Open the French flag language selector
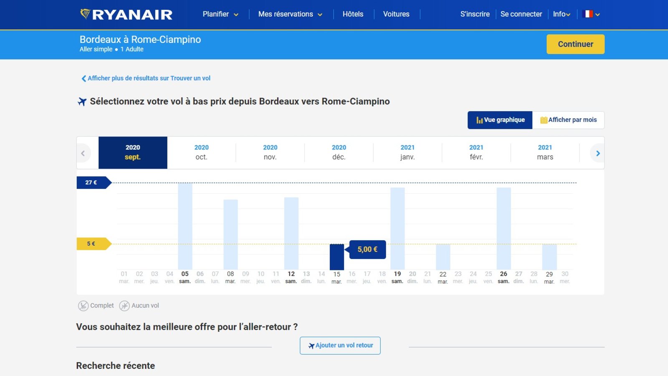 tap(590, 14)
